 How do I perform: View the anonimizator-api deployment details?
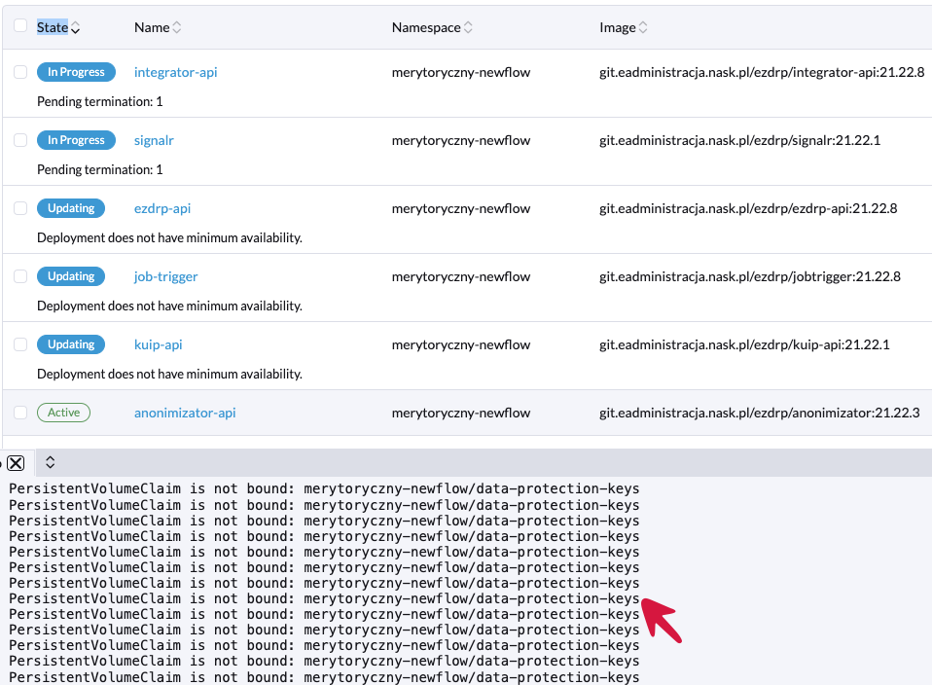[x=185, y=414]
